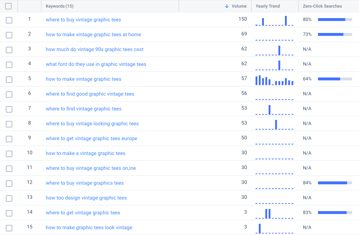Select the checkbox for row 15

tap(9, 228)
